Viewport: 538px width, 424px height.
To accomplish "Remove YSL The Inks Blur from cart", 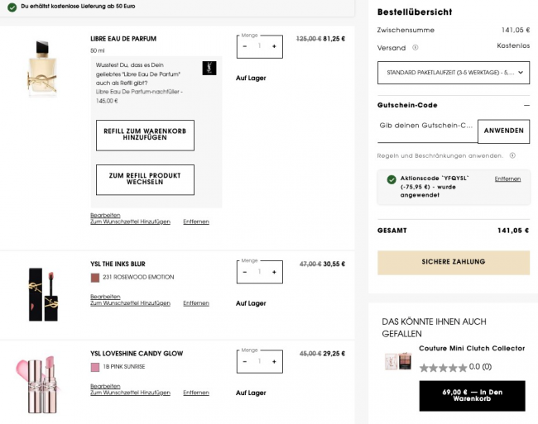I will [x=196, y=303].
